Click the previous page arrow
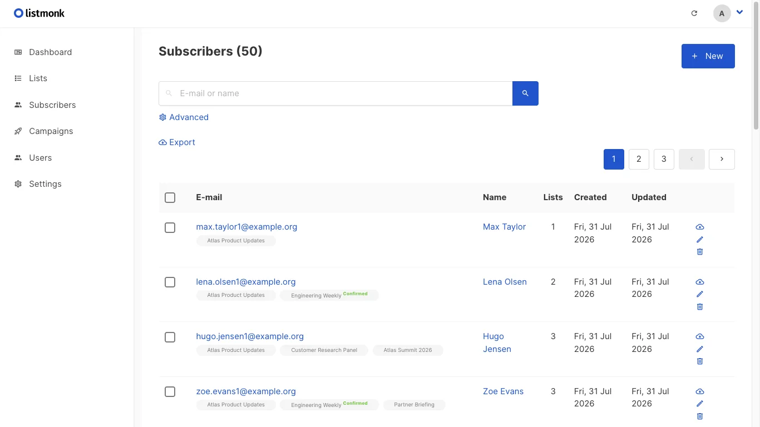This screenshot has height=427, width=760. tap(692, 159)
